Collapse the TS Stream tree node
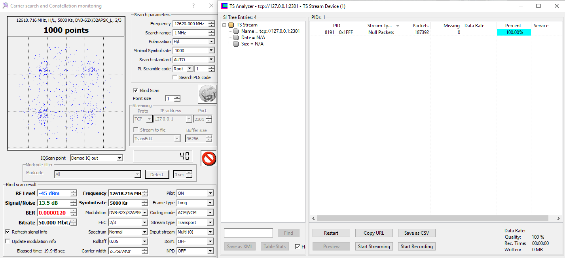The width and height of the screenshot is (565, 258). click(x=224, y=25)
